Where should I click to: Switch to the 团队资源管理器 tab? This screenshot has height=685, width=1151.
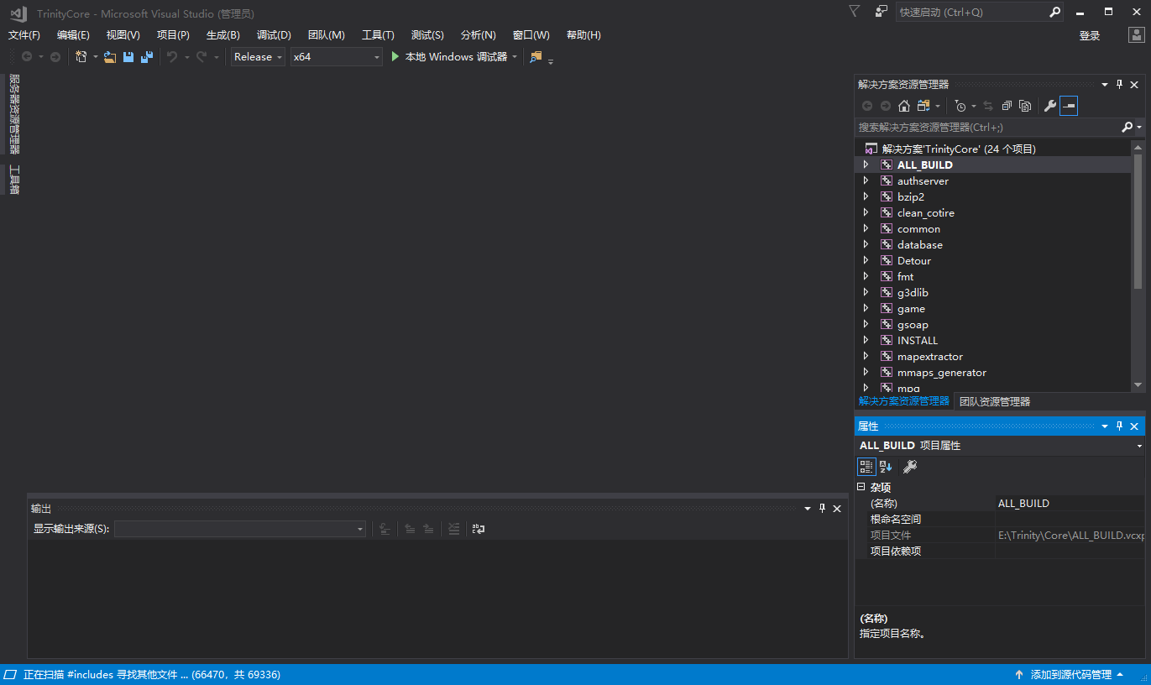995,401
